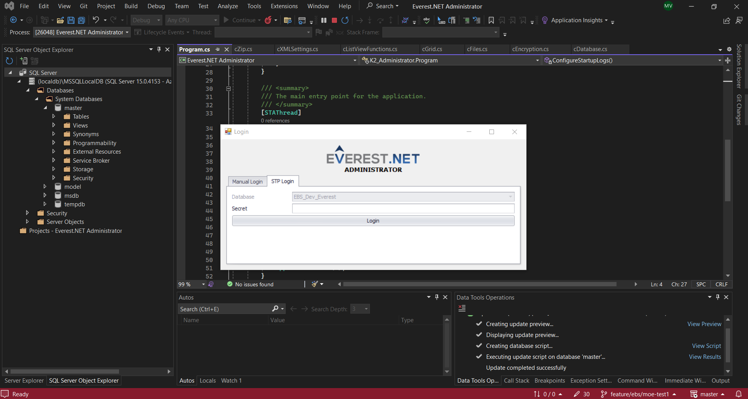Restart the debugging session
Image resolution: width=748 pixels, height=399 pixels.
coord(345,20)
